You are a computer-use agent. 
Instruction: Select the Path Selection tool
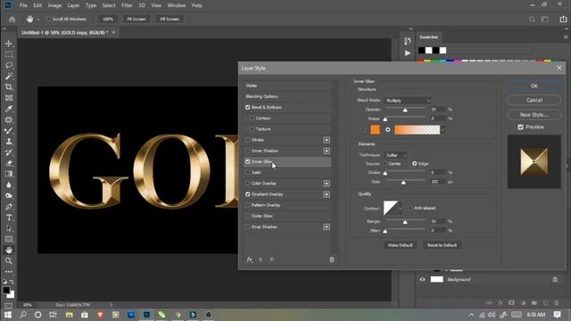click(9, 228)
